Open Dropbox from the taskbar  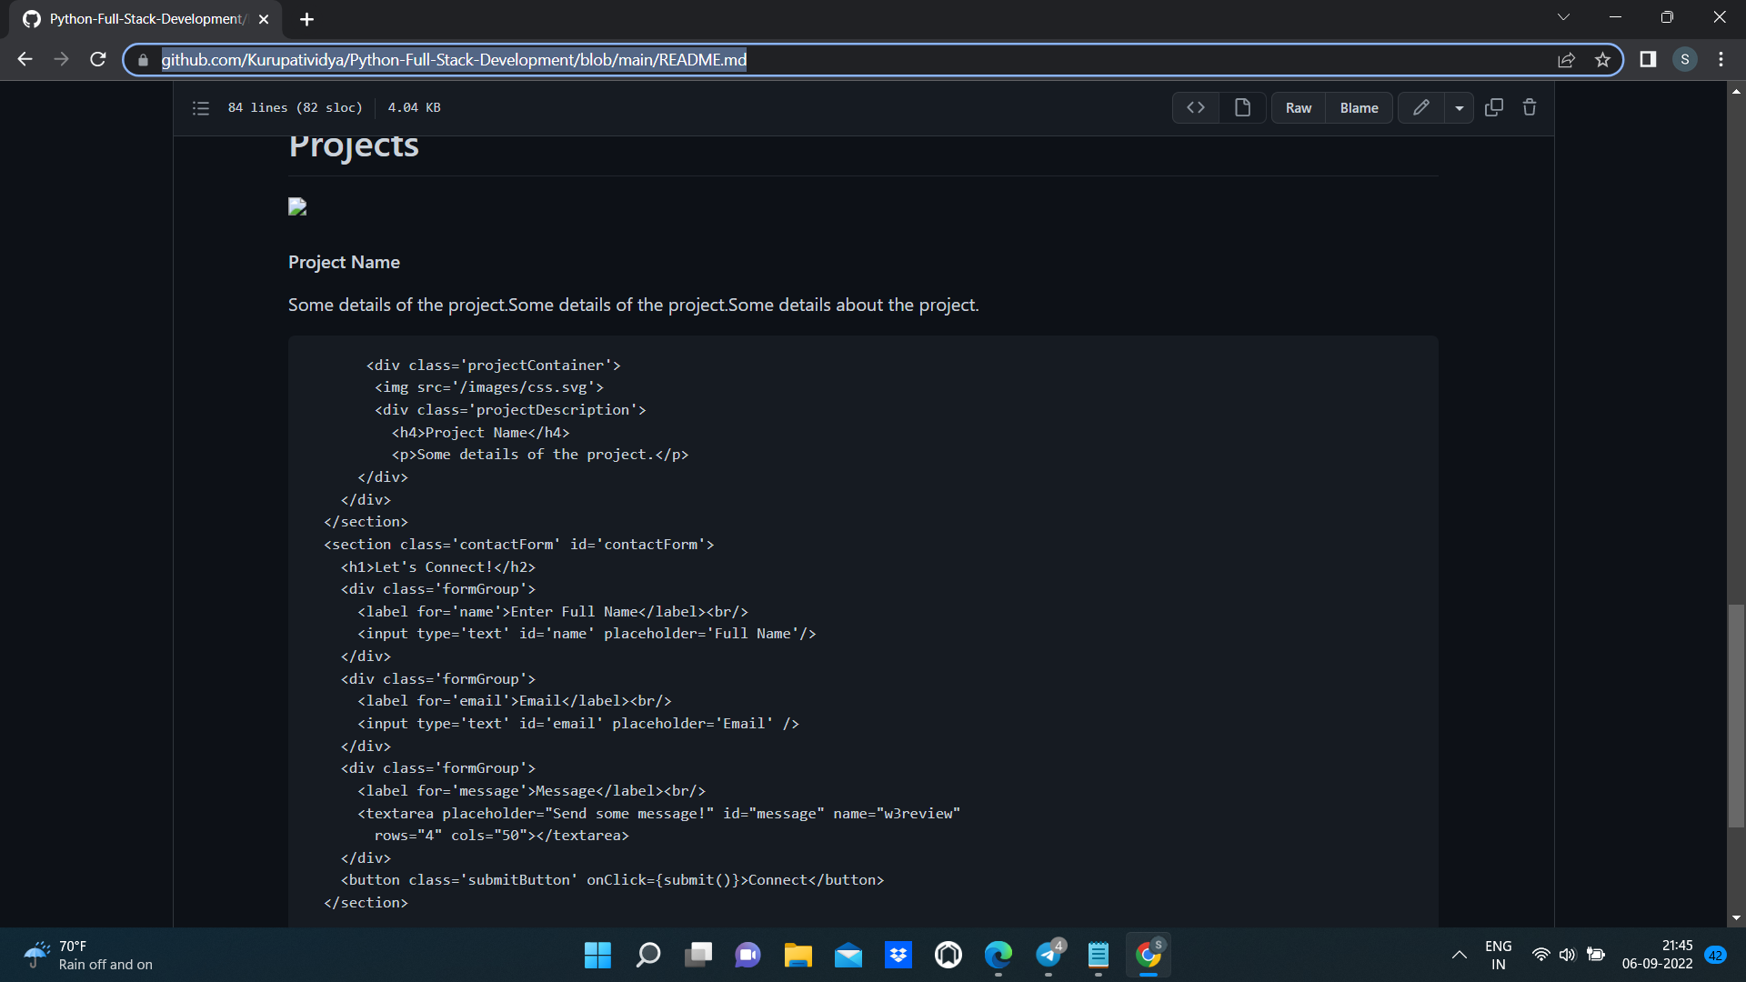(x=898, y=955)
